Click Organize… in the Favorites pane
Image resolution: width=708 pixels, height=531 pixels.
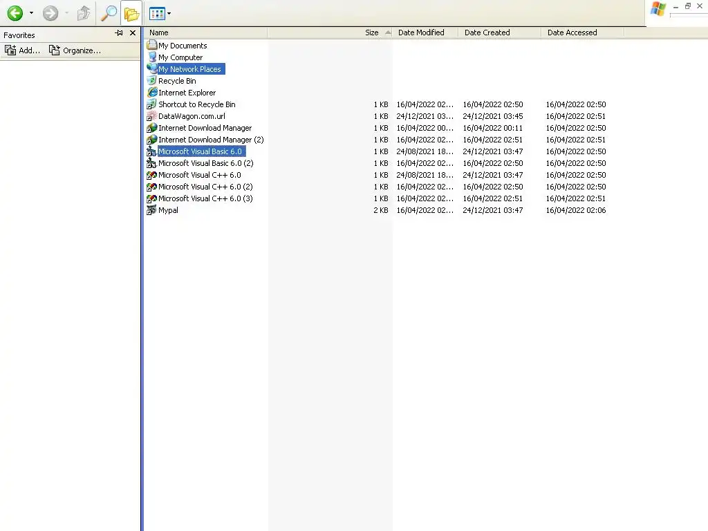point(75,50)
